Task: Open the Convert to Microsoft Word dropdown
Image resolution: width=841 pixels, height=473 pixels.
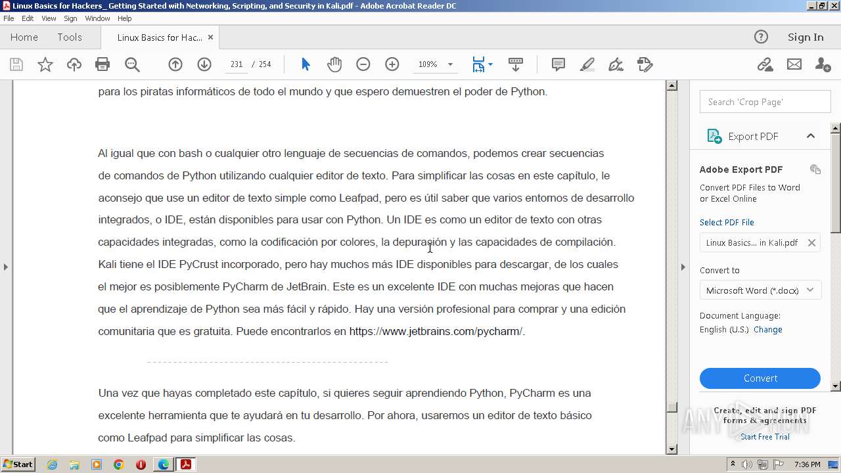Action: point(760,290)
